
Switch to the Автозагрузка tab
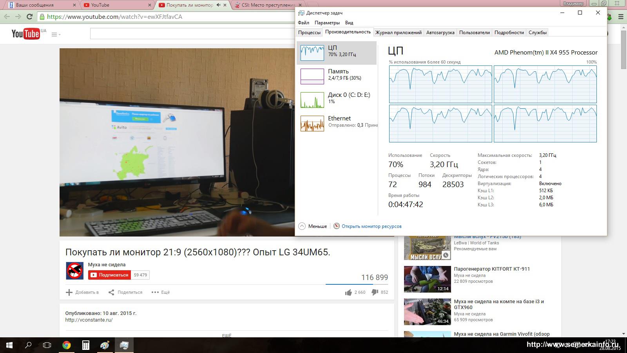(x=440, y=33)
